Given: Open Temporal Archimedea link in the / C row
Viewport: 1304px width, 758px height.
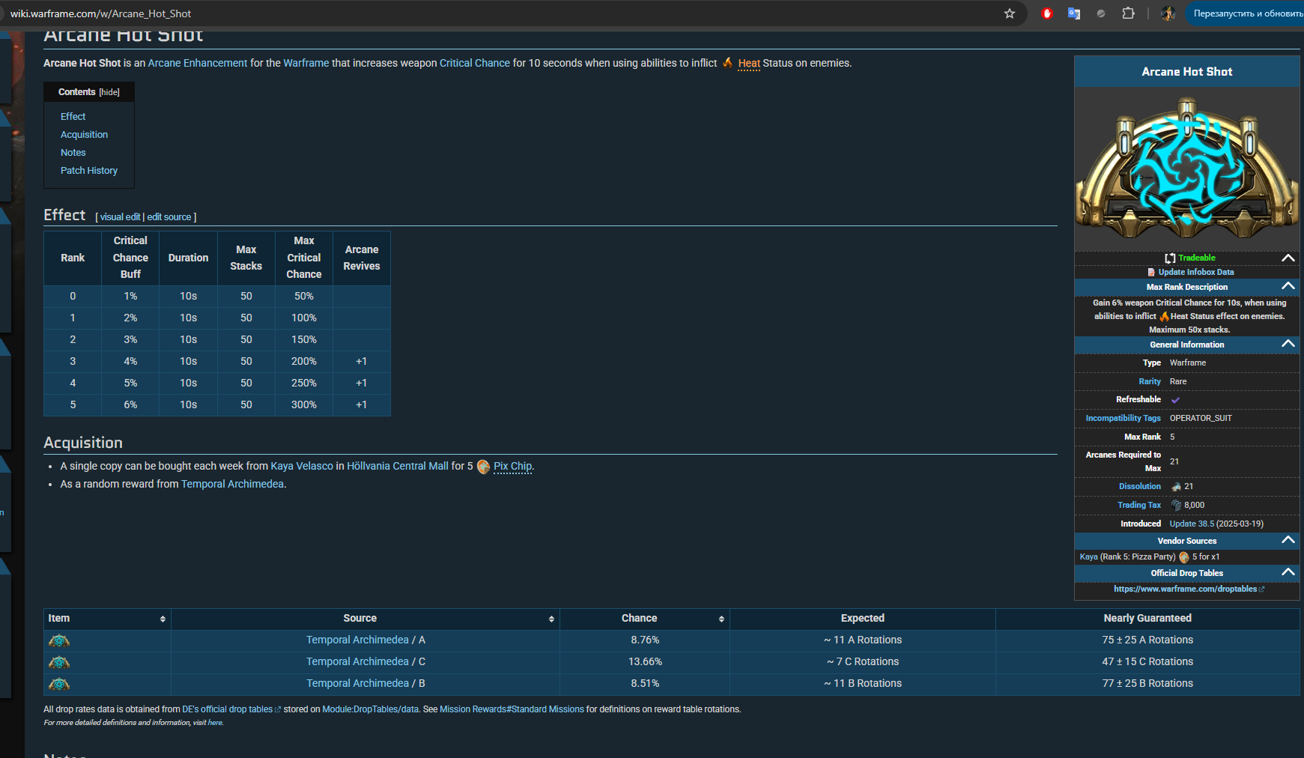Looking at the screenshot, I should pos(357,661).
